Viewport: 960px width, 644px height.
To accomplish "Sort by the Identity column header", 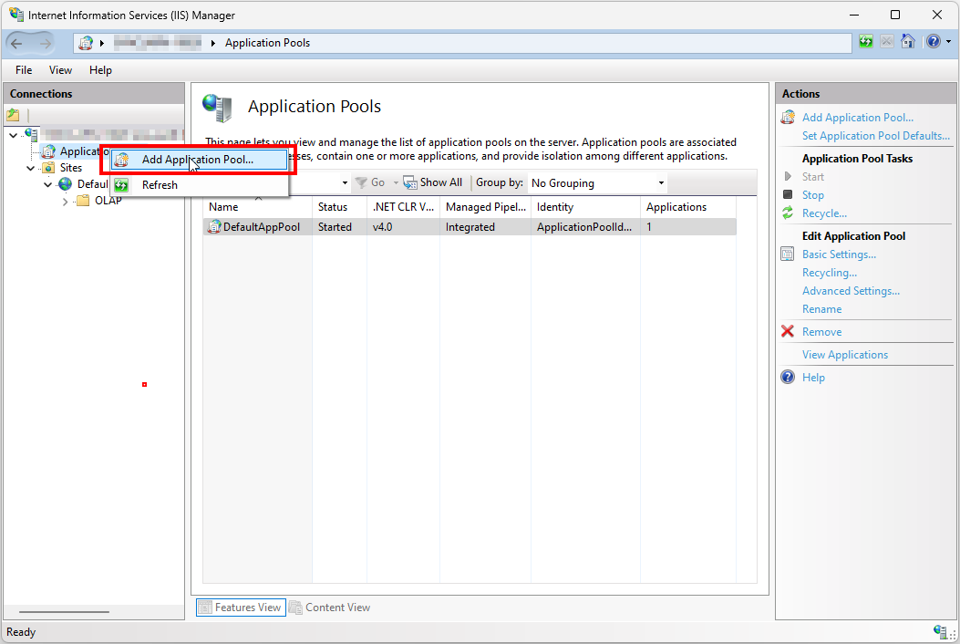I will (585, 207).
